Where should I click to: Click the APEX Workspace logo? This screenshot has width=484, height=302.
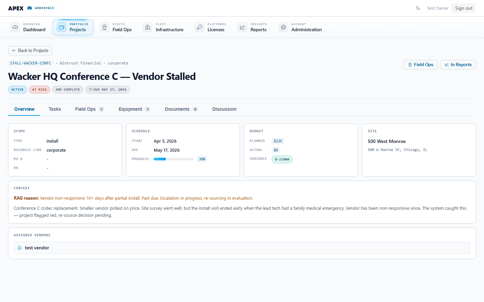(31, 8)
